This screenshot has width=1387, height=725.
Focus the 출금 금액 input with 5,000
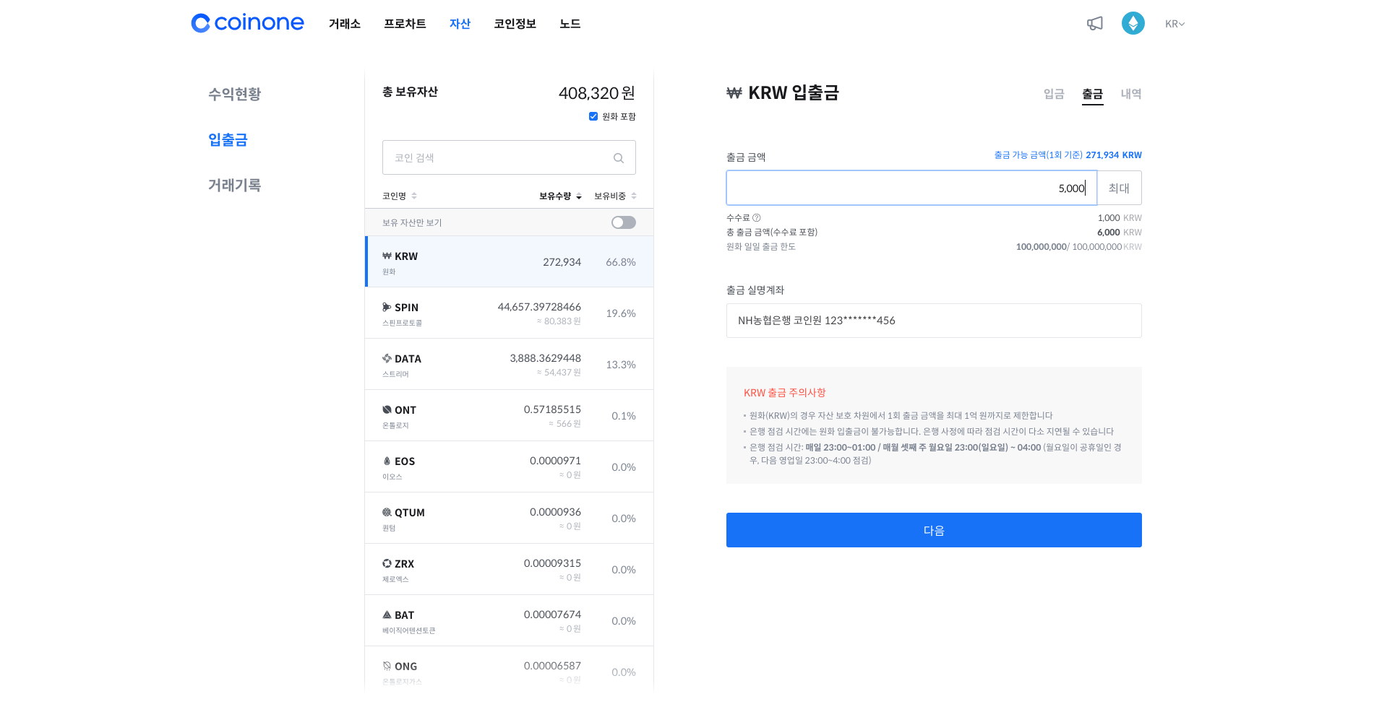pos(911,188)
